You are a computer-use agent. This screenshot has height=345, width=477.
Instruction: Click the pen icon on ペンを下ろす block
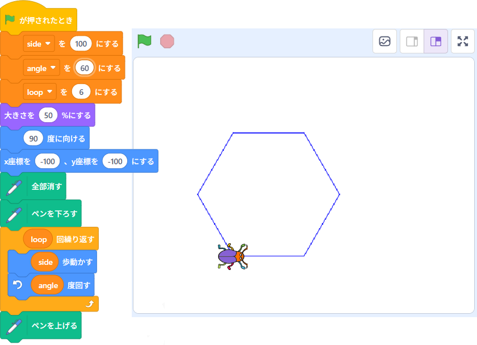(14, 214)
